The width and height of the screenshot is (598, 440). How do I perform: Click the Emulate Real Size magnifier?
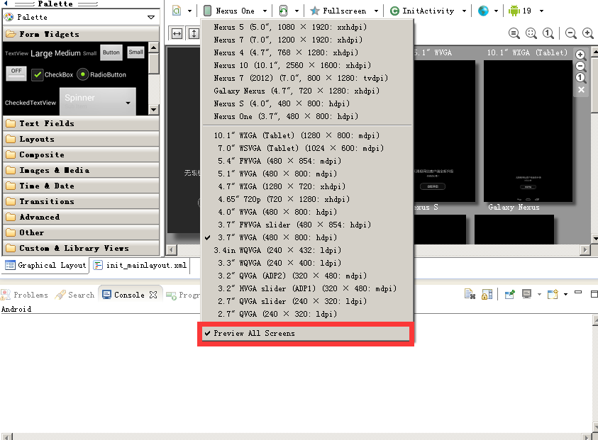pyautogui.click(x=514, y=33)
